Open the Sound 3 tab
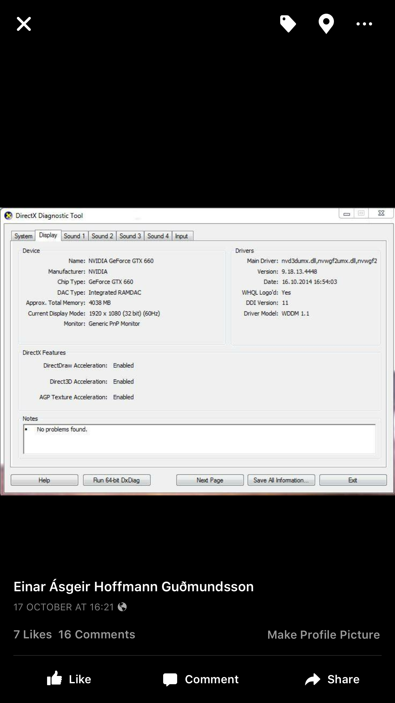The width and height of the screenshot is (395, 703). [x=130, y=236]
